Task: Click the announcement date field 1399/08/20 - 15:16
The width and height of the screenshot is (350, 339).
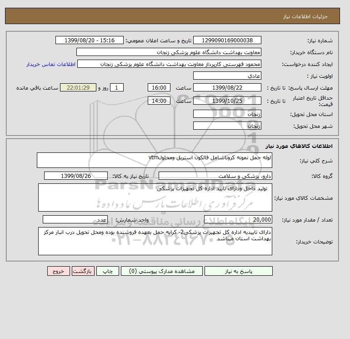Action: pyautogui.click(x=89, y=40)
